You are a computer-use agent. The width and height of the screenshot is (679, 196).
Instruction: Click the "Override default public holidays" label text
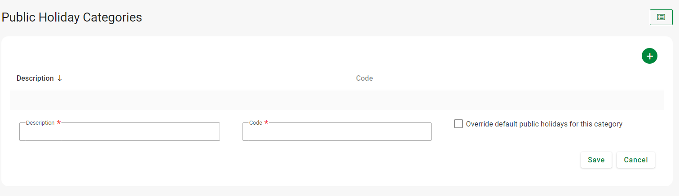click(544, 124)
